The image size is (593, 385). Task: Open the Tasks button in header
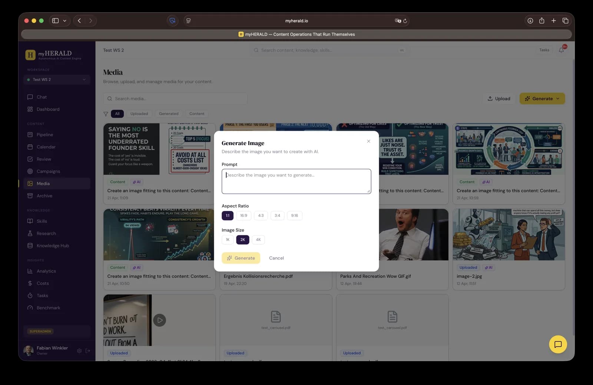[544, 50]
